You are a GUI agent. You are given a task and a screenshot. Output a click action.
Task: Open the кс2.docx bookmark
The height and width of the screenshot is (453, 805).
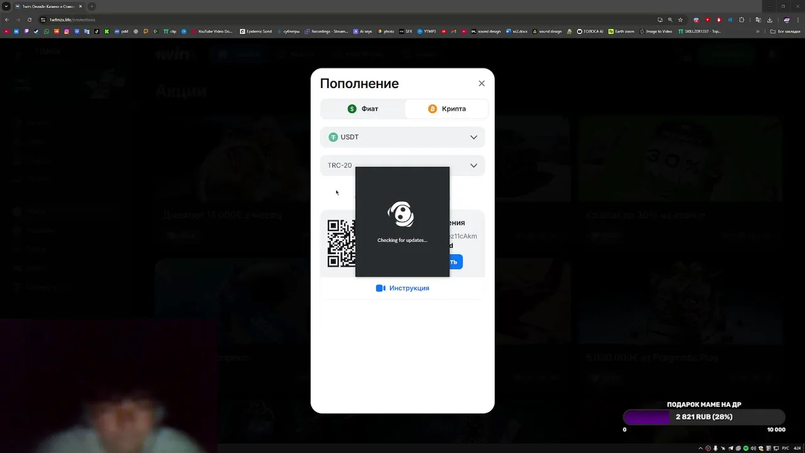click(x=517, y=31)
